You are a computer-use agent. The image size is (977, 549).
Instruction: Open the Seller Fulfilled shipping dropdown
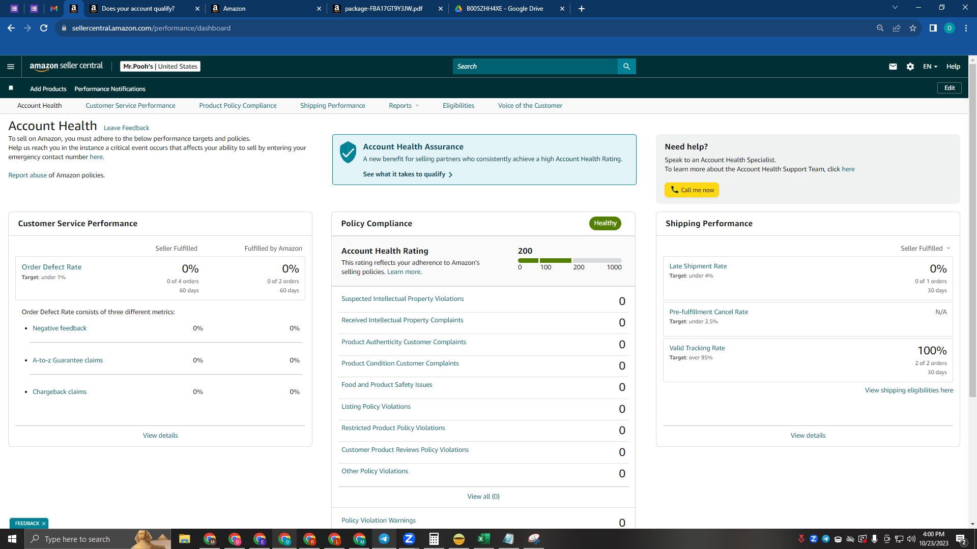point(925,249)
